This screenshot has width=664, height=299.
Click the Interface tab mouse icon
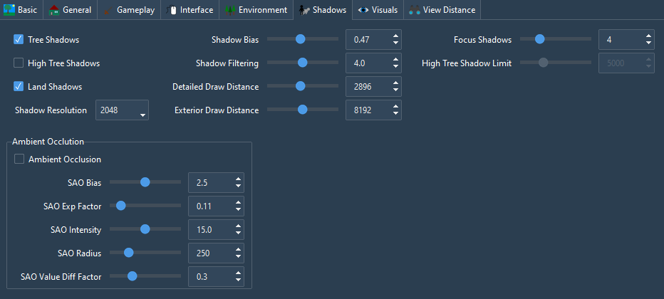172,10
